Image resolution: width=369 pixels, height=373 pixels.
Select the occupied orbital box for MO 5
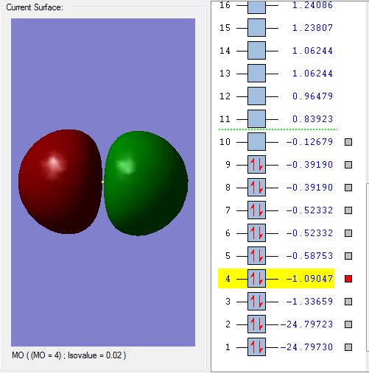coord(256,256)
